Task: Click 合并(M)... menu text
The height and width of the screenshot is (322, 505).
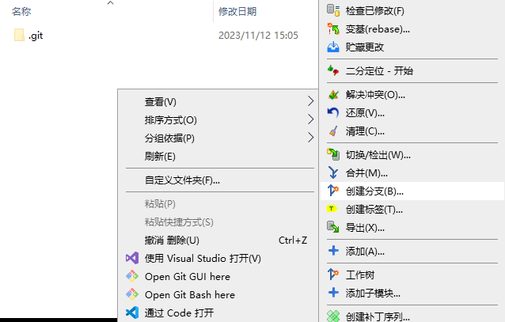Action: [x=366, y=173]
